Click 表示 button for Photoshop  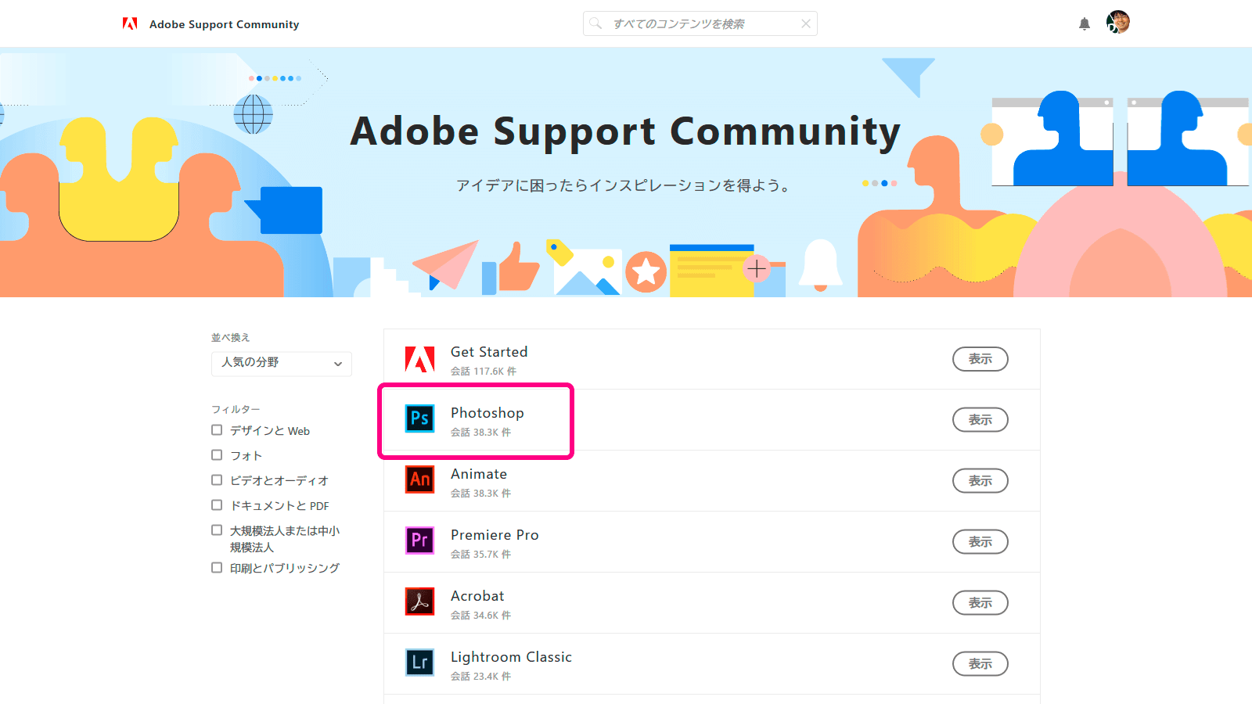[980, 420]
